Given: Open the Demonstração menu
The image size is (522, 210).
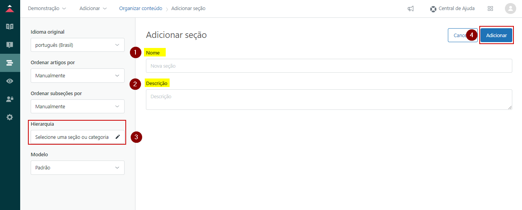Looking at the screenshot, I should click(47, 9).
